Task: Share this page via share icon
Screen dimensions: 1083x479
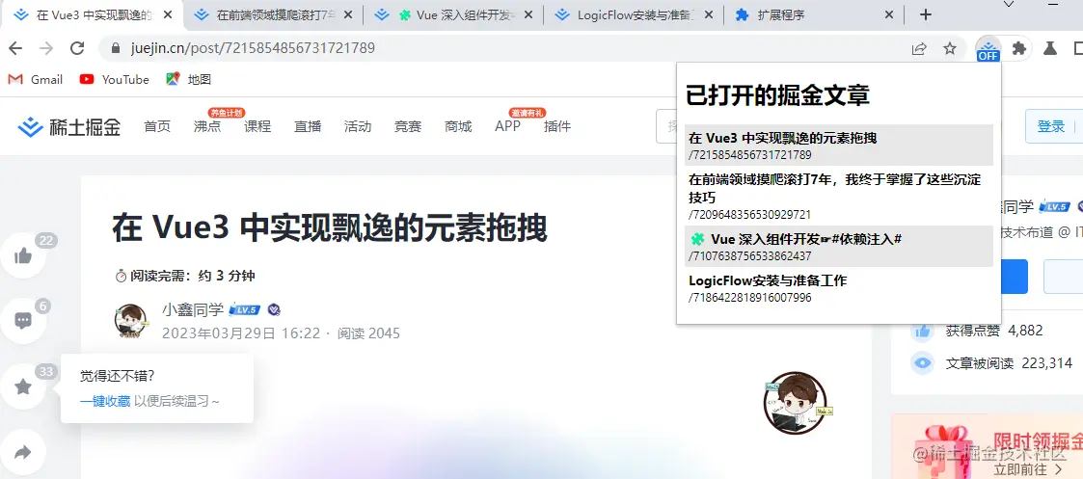Action: 919,48
